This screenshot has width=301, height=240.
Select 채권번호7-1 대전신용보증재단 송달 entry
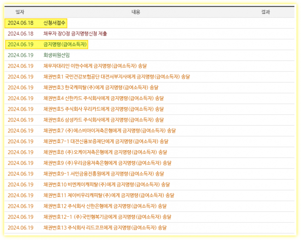[x=106, y=141]
